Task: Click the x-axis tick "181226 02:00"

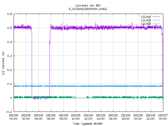Action: (26, 117)
